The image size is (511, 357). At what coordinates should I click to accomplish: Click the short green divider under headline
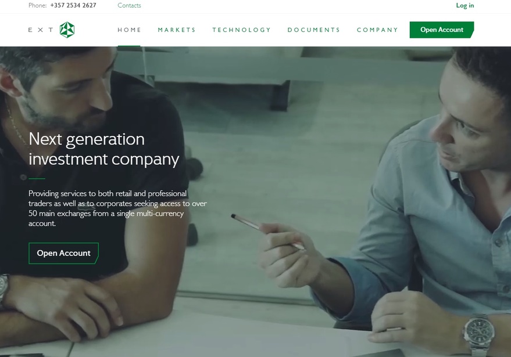coord(37,178)
